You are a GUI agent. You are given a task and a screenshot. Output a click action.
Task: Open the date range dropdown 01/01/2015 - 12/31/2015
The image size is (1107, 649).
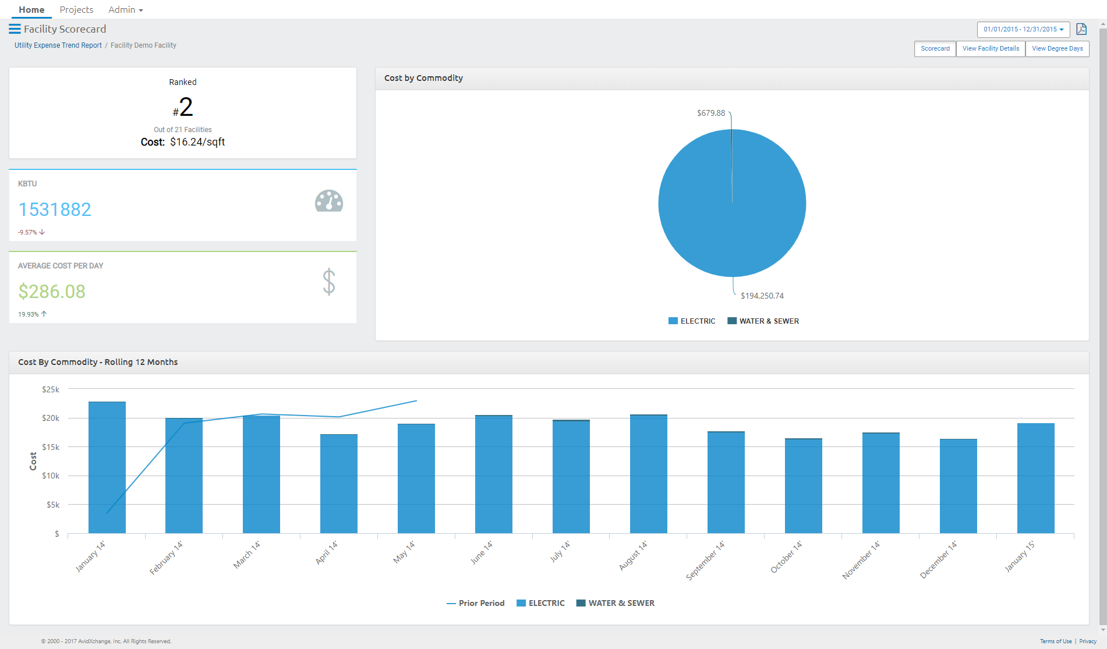click(x=1023, y=29)
